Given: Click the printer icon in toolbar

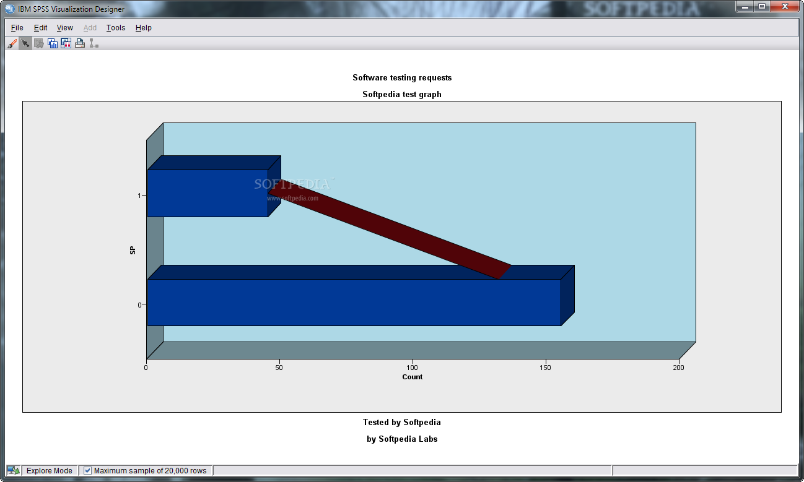Looking at the screenshot, I should point(80,43).
